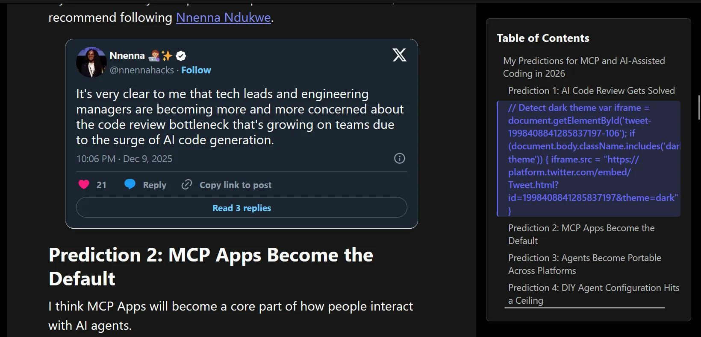Image resolution: width=701 pixels, height=337 pixels.
Task: Click the Read 3 replies button
Action: 242,208
